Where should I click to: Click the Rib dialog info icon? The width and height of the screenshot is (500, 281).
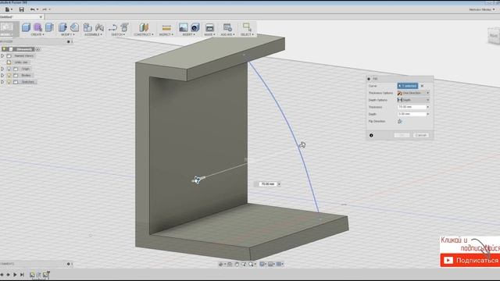coord(371,135)
